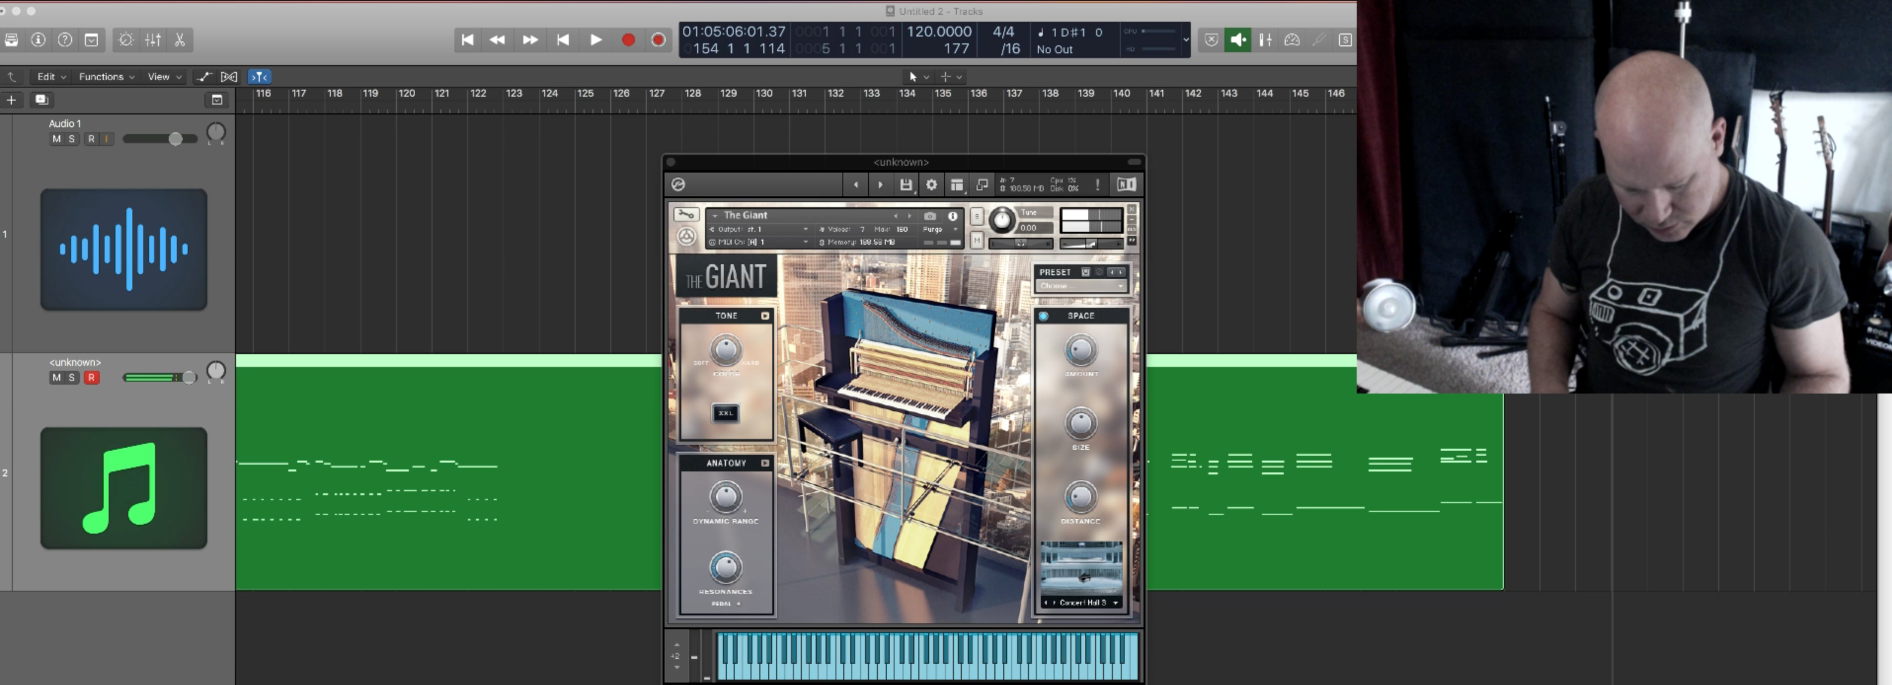Image resolution: width=1892 pixels, height=685 pixels.
Task: Toggle the green MIDI out speaker button
Action: (1238, 39)
